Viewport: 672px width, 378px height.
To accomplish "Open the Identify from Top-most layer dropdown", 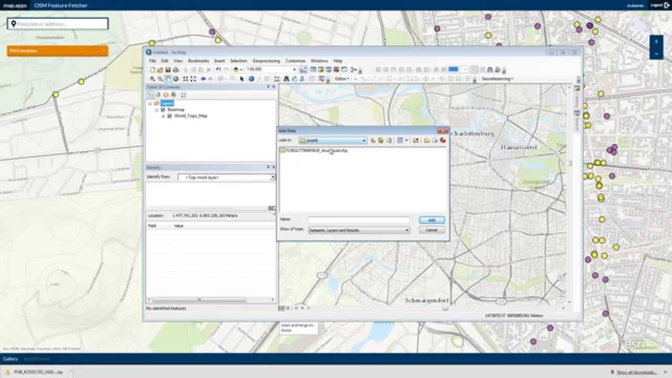I will click(272, 177).
